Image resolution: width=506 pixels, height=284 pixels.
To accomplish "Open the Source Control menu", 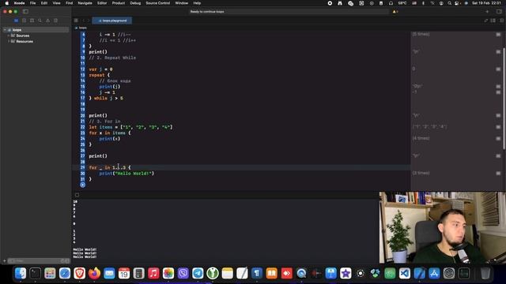I will (x=158, y=3).
